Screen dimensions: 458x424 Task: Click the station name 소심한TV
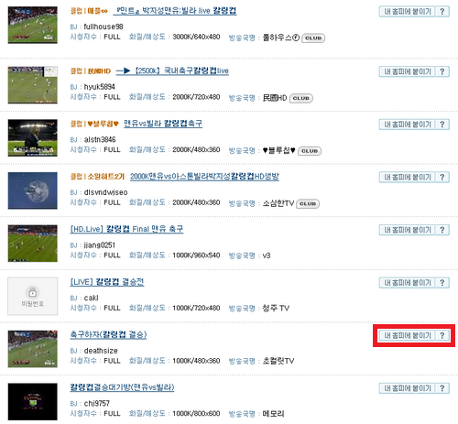tap(278, 203)
